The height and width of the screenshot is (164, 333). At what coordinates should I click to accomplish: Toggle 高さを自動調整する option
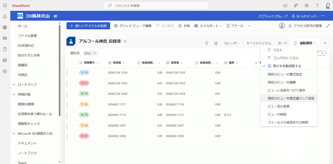pos(289,66)
